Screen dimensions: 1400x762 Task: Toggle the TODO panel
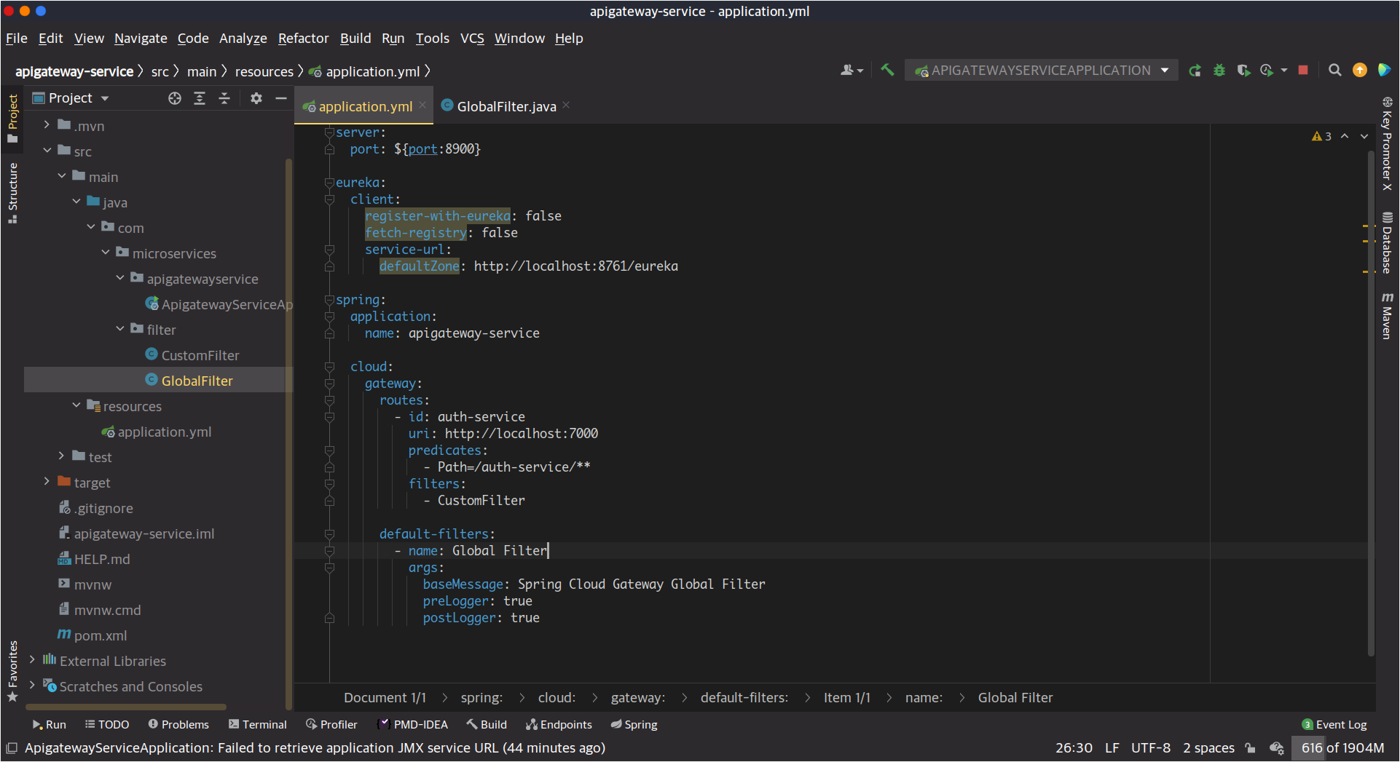(107, 724)
